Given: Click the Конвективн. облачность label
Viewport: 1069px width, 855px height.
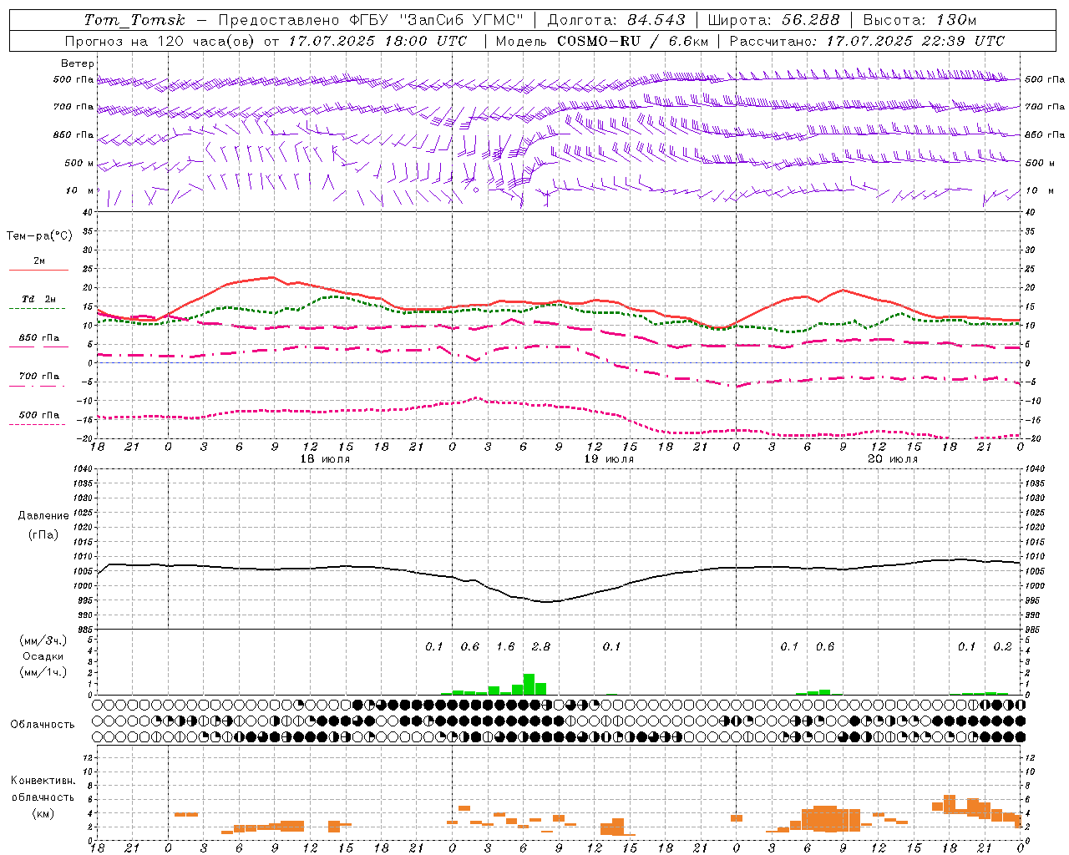Looking at the screenshot, I should coord(43,789).
